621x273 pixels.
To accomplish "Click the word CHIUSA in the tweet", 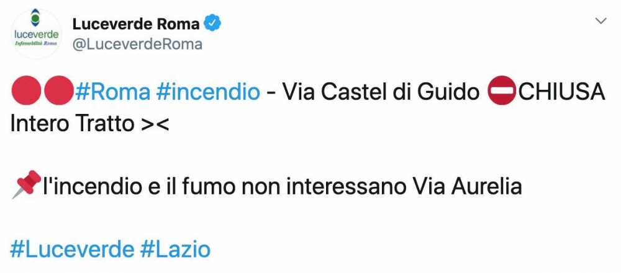I will pyautogui.click(x=561, y=92).
